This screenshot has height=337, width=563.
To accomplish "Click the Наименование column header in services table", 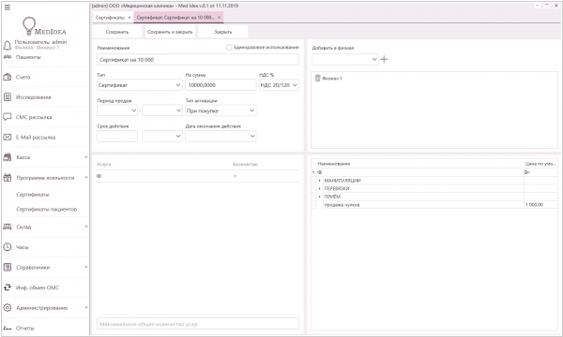I will pos(334,164).
